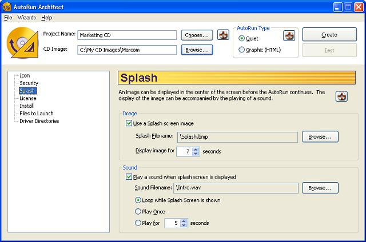Viewport: 366px width, 242px height.
Task: Decrease the Display image for seconds value
Action: click(196, 154)
